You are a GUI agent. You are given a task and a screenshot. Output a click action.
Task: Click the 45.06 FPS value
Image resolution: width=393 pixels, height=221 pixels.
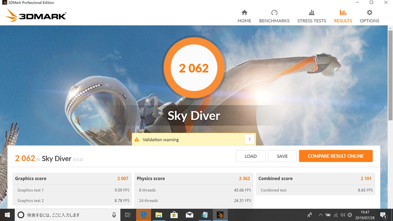[242, 190]
